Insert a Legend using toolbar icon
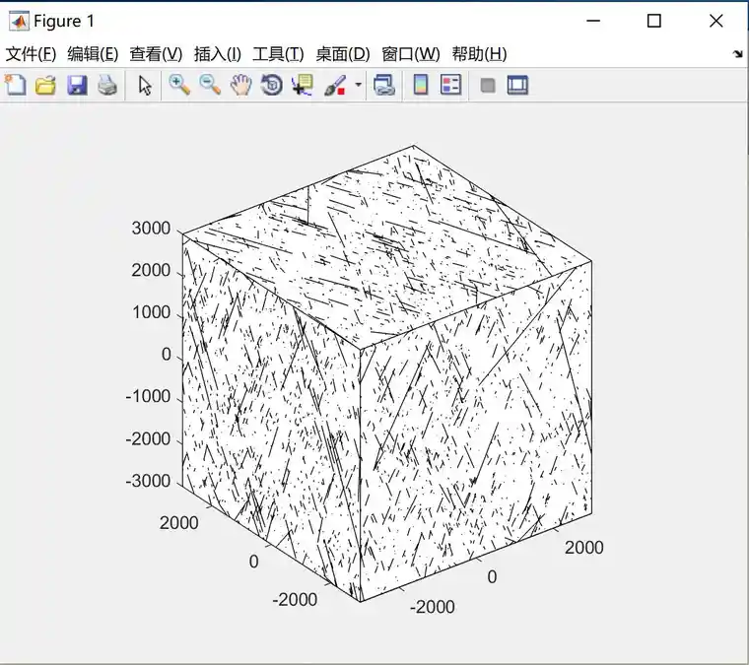Image resolution: width=749 pixels, height=665 pixels. point(451,86)
